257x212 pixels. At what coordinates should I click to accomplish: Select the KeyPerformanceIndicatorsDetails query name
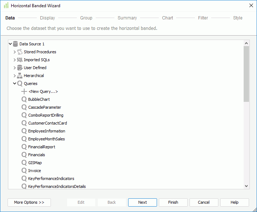tap(57, 186)
